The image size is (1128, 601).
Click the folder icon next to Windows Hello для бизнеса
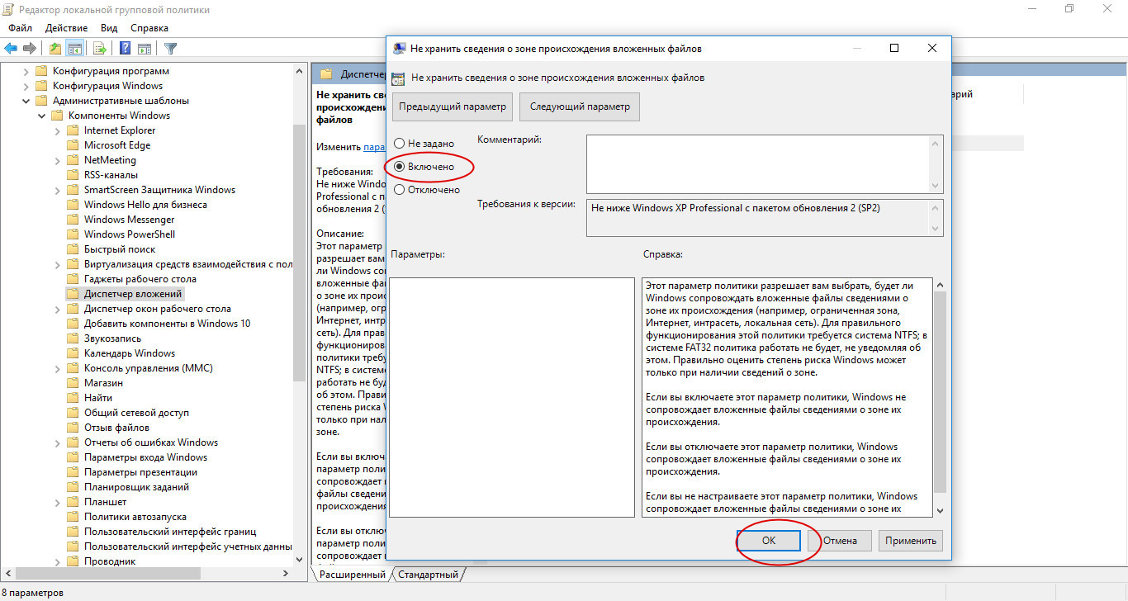(x=73, y=205)
